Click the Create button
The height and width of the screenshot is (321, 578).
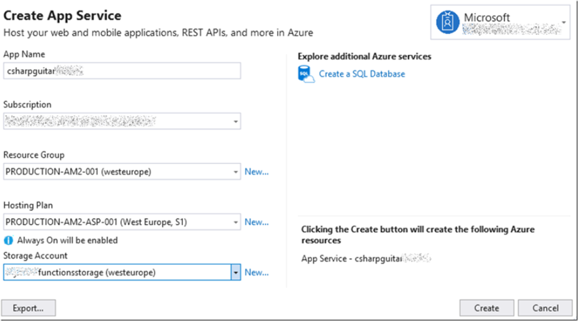coord(487,308)
